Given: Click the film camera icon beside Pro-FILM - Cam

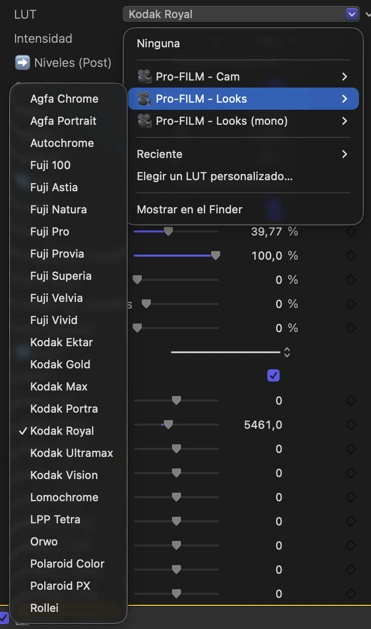Looking at the screenshot, I should (x=145, y=76).
